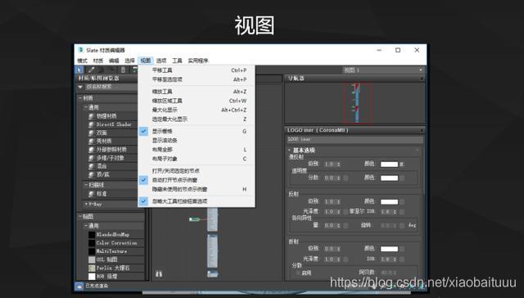The height and width of the screenshot is (298, 524).
Task: Click the trash delete icon in toolbar
Action: 123,70
